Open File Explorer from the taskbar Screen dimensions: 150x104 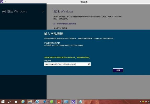tap(30, 102)
